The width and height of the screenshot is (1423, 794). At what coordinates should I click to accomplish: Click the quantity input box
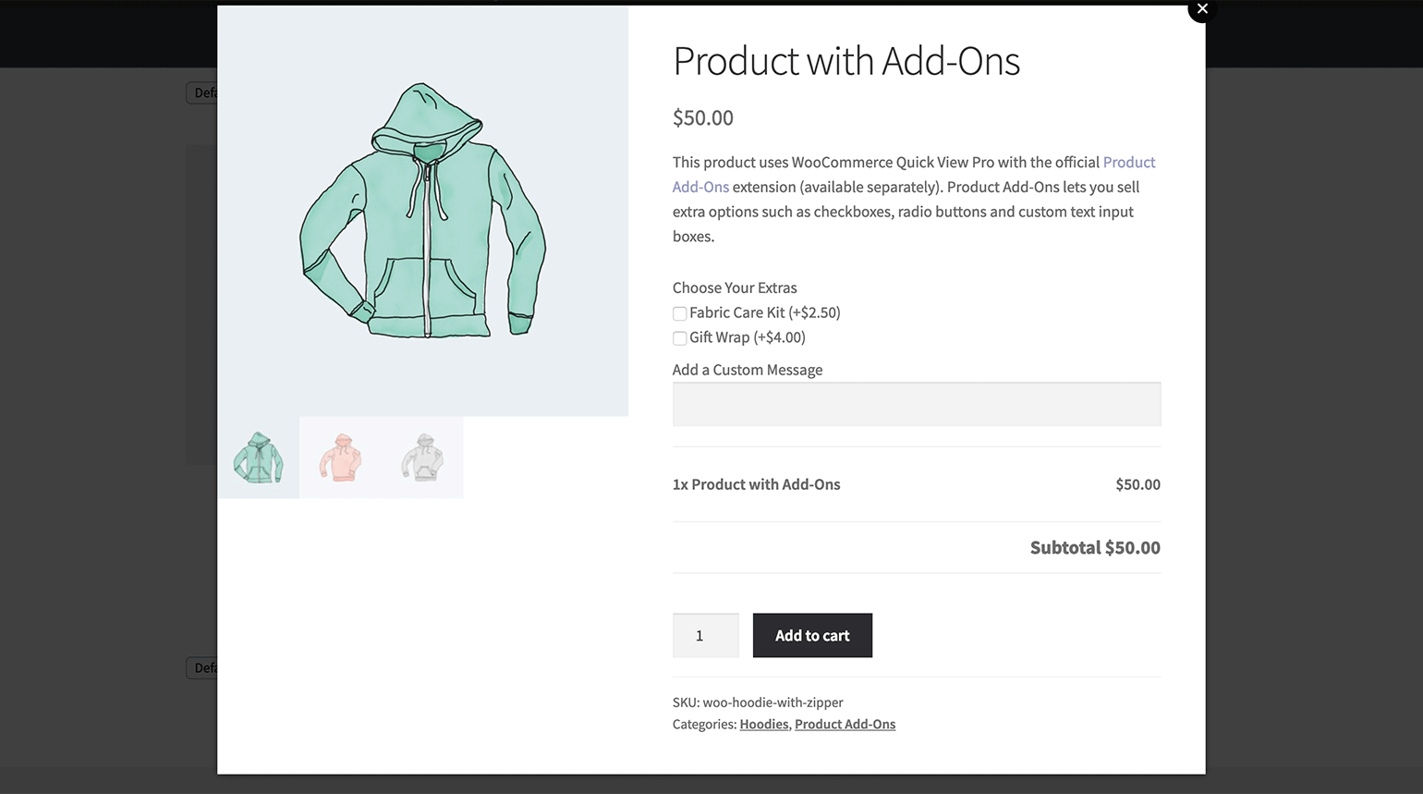coord(705,636)
